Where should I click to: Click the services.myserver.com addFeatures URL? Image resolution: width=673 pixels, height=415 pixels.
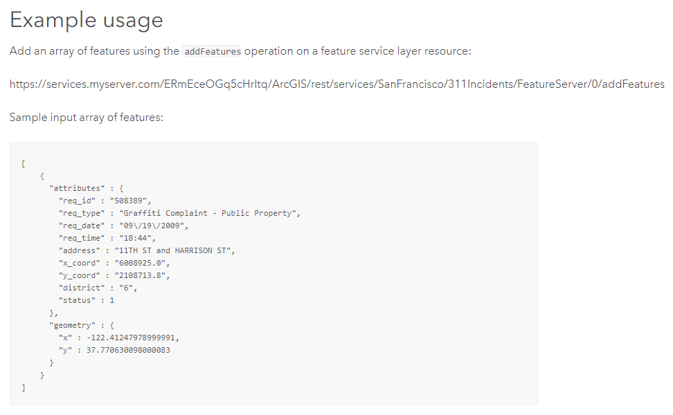pos(337,84)
